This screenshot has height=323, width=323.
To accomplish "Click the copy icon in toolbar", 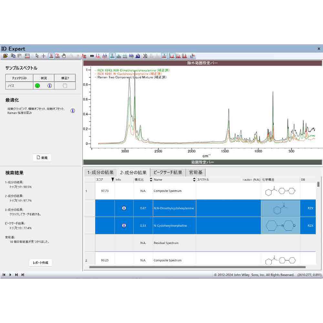I will click(13, 56).
